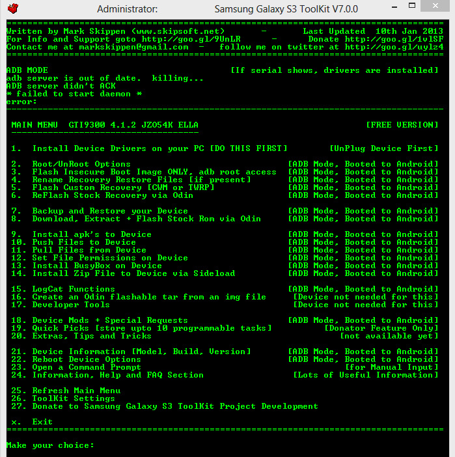This screenshot has height=457, width=455.
Task: Click the '[Donator Feature Only]' note
Action: tap(381, 329)
